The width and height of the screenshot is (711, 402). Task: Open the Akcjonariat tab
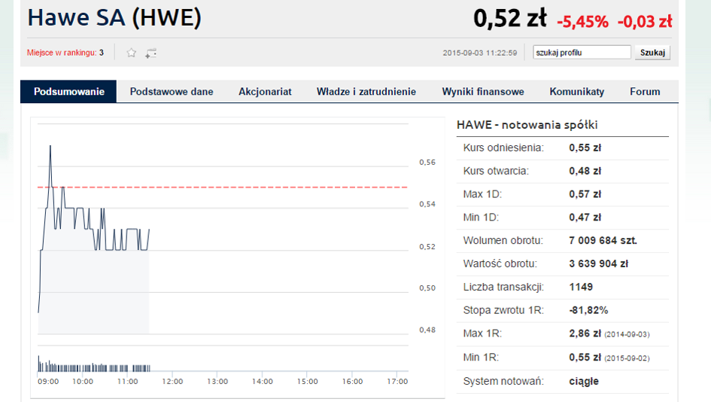click(265, 92)
